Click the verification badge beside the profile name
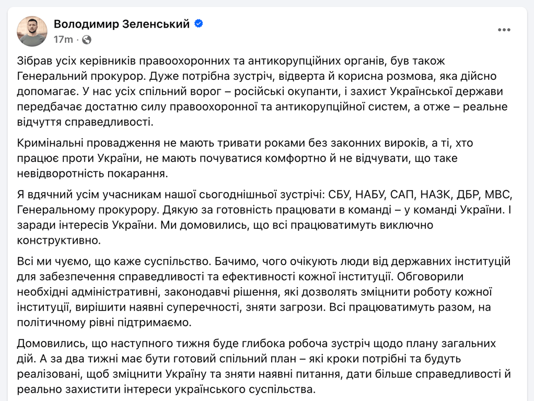This screenshot has height=401, width=534. [x=198, y=23]
